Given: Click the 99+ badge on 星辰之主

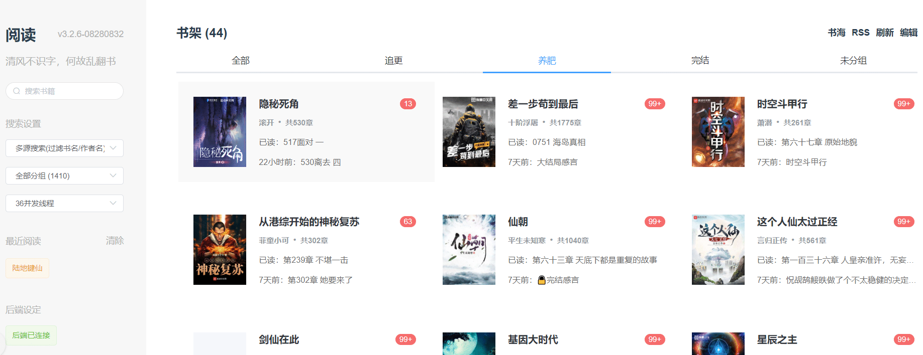Looking at the screenshot, I should coord(904,339).
